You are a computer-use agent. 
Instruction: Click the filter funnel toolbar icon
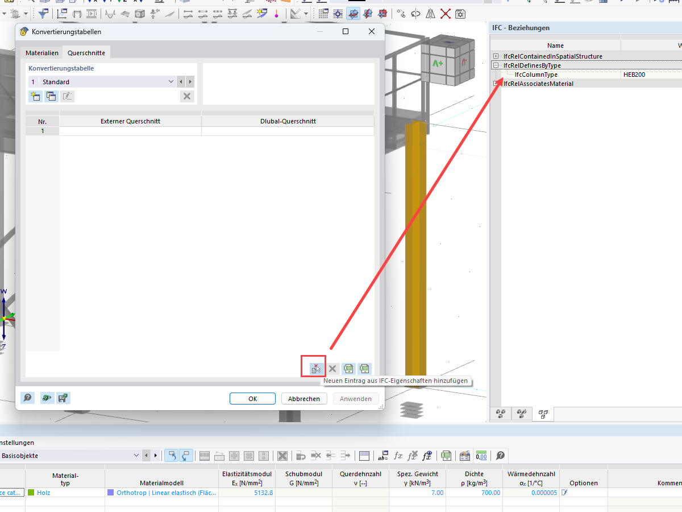coord(43,14)
